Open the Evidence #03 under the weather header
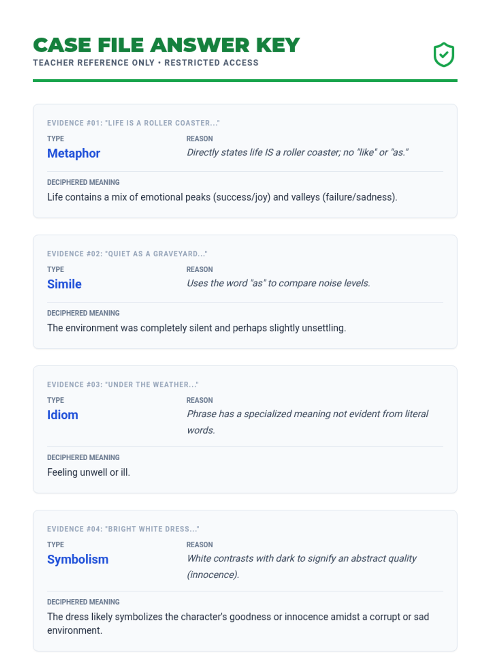This screenshot has height=654, width=490. tap(122, 385)
